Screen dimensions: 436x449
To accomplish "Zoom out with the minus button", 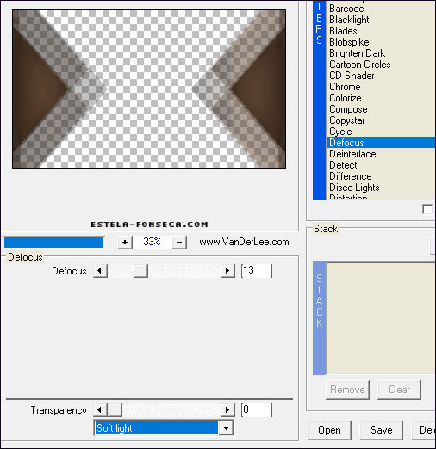I will [x=179, y=243].
